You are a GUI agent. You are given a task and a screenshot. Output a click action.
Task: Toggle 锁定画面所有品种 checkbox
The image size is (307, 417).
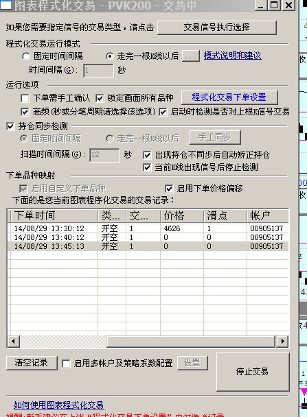[x=100, y=98]
